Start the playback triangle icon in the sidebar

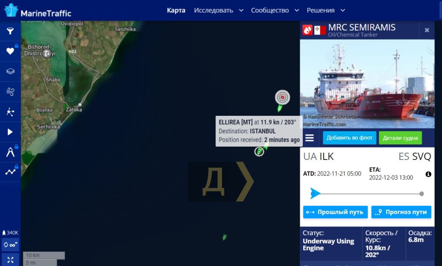[x=10, y=132]
